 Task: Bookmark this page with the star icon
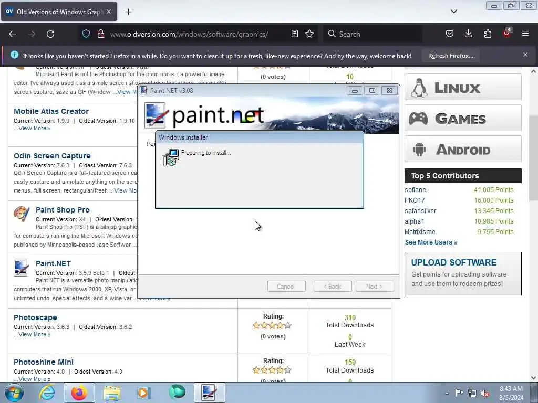[x=309, y=34]
